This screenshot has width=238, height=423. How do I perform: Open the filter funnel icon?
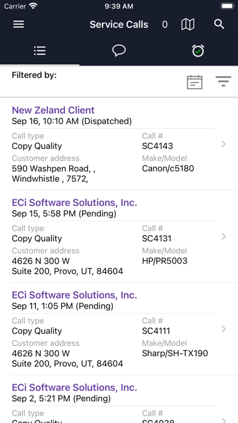(x=223, y=81)
